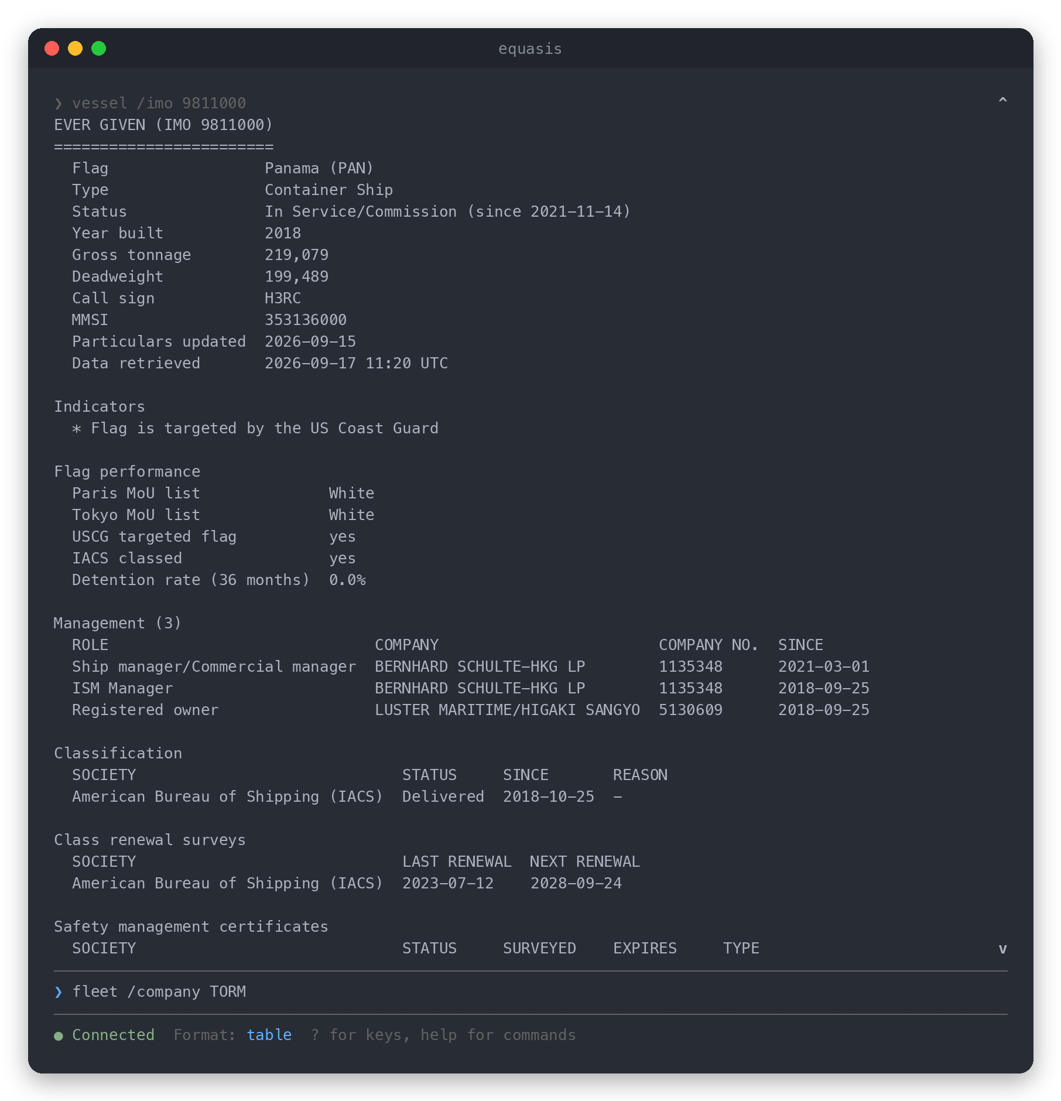Select classification since date 2018-10-25

549,796
